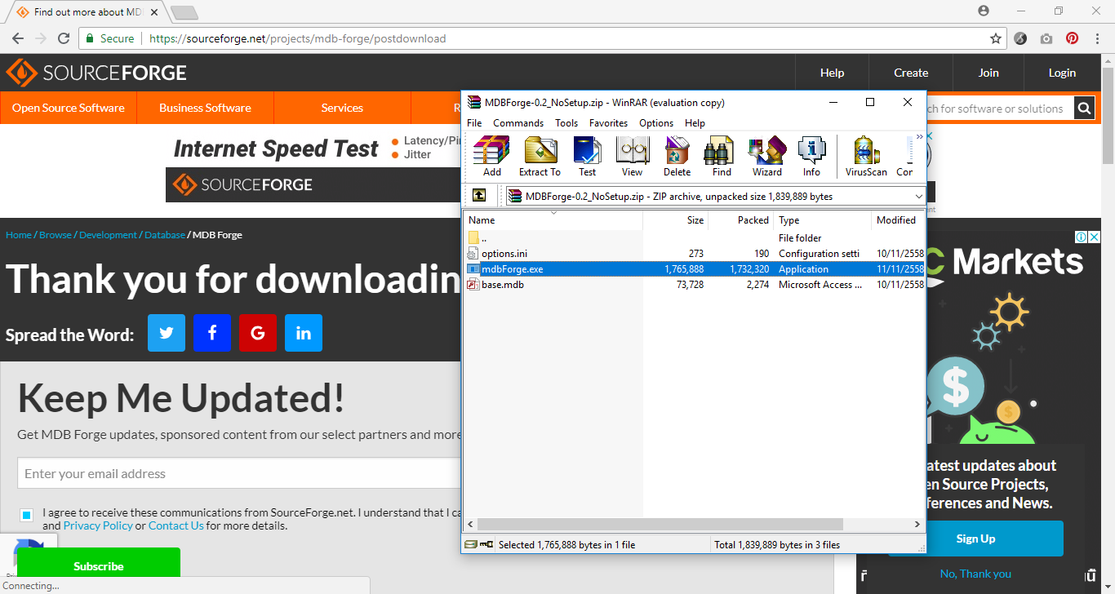
Task: Run VirusScan on the archive
Action: pyautogui.click(x=865, y=156)
